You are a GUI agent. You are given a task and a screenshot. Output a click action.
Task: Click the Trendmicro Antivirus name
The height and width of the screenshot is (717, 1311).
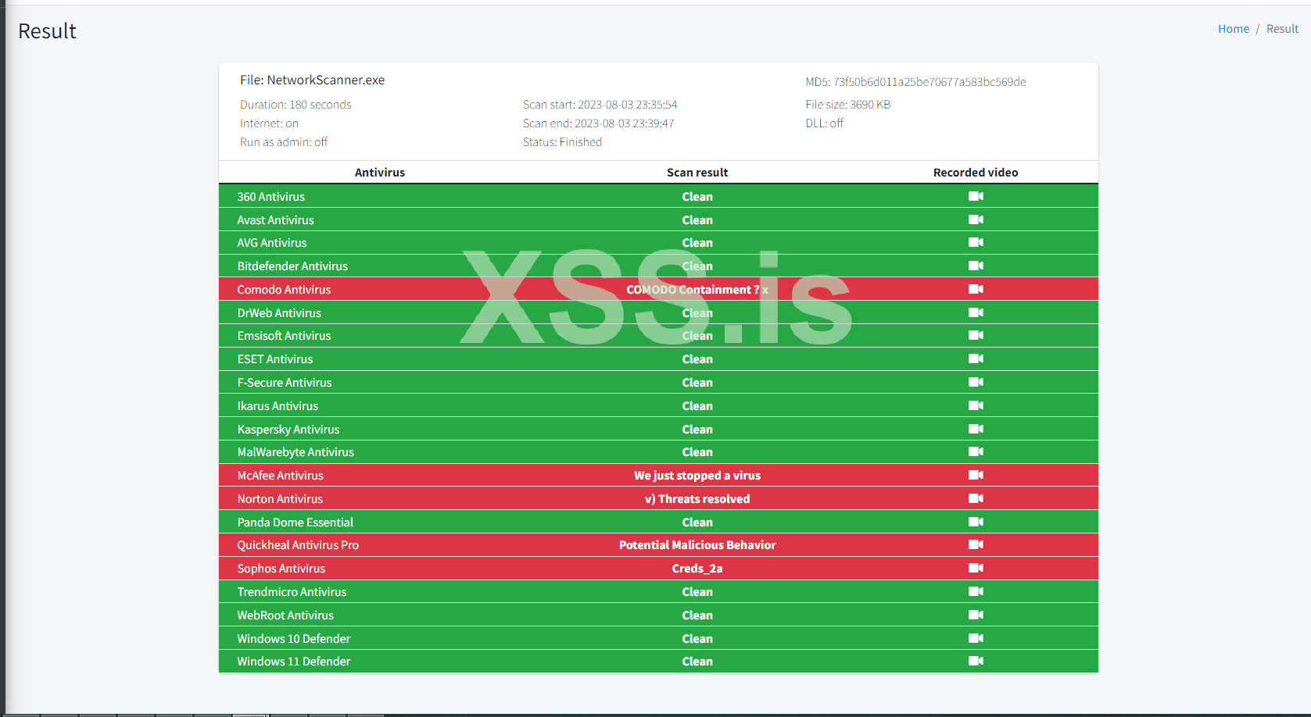pyautogui.click(x=292, y=592)
